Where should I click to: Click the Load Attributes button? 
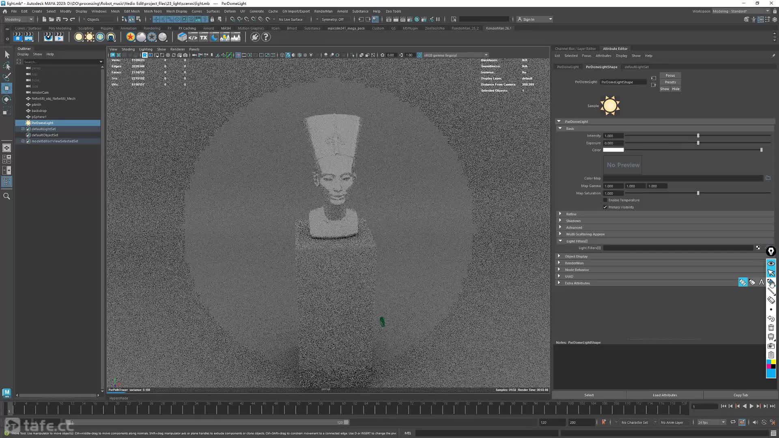pyautogui.click(x=665, y=395)
